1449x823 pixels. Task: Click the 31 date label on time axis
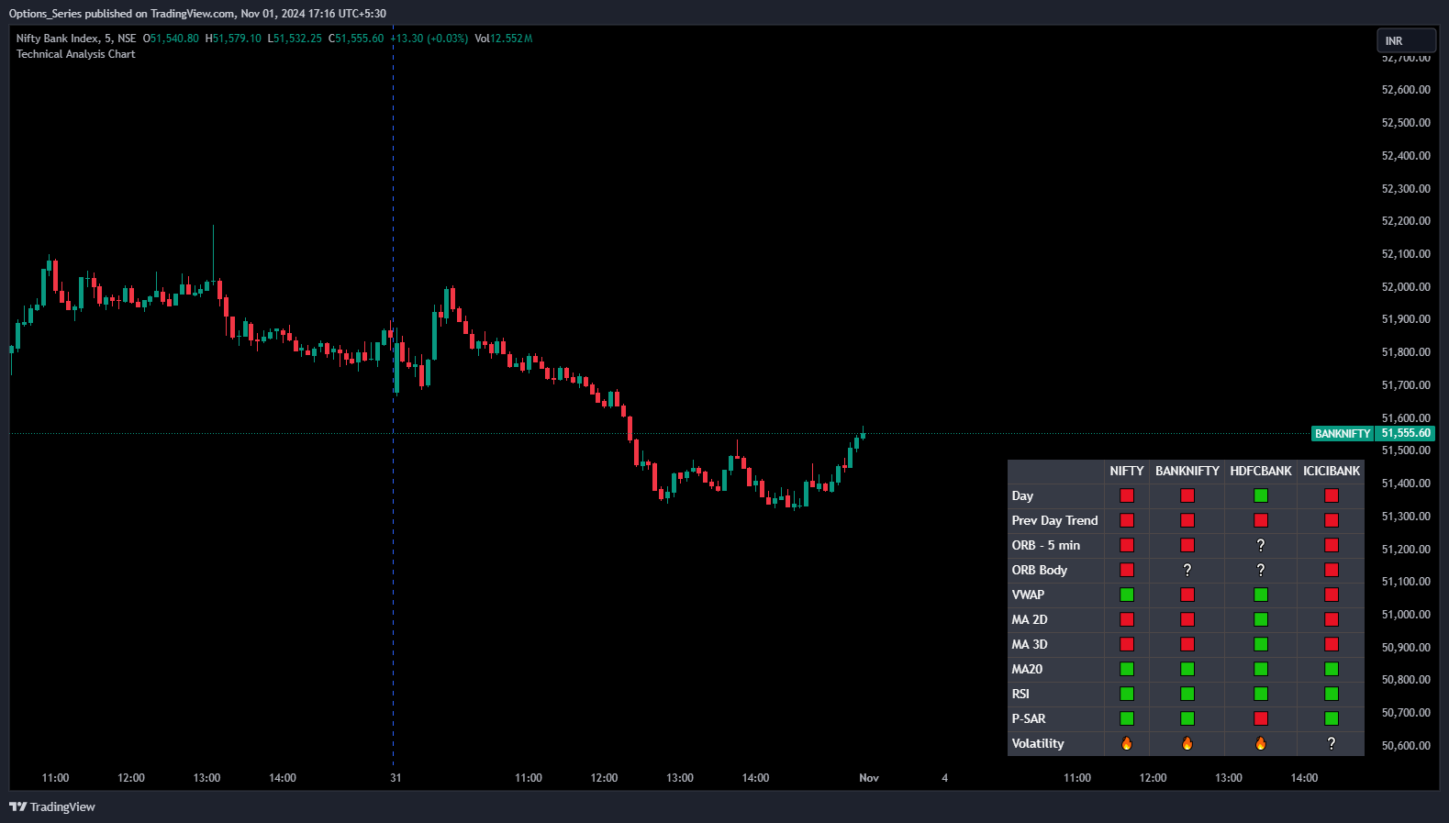[x=396, y=778]
